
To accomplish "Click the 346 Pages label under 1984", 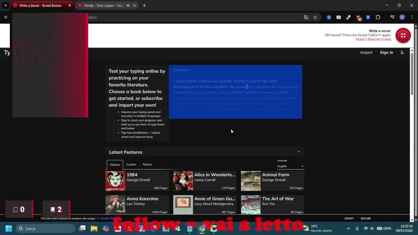I will pos(160,188).
